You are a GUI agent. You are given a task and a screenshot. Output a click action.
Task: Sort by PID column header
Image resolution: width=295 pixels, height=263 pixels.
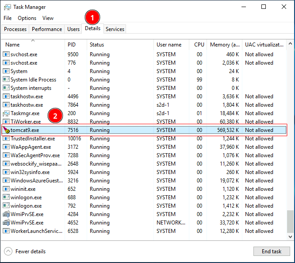pos(72,45)
